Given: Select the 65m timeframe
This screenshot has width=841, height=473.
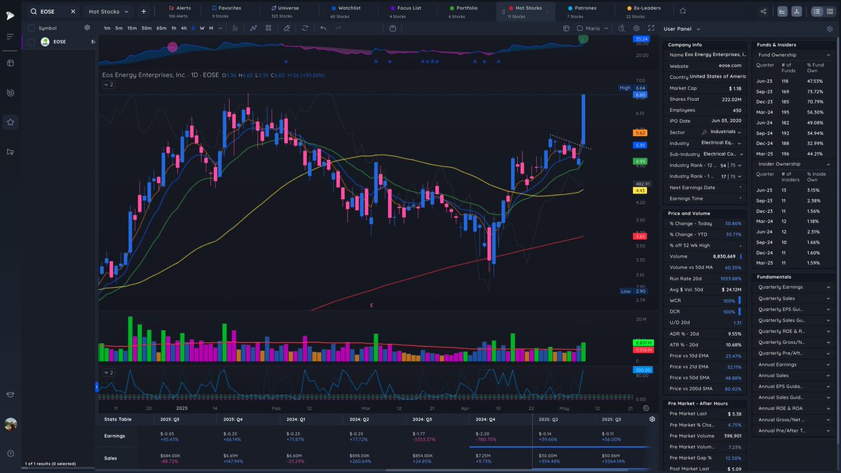Looking at the screenshot, I should click(161, 28).
